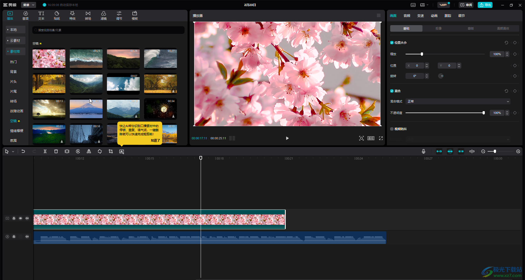Click the 审阅 review button

466,5
